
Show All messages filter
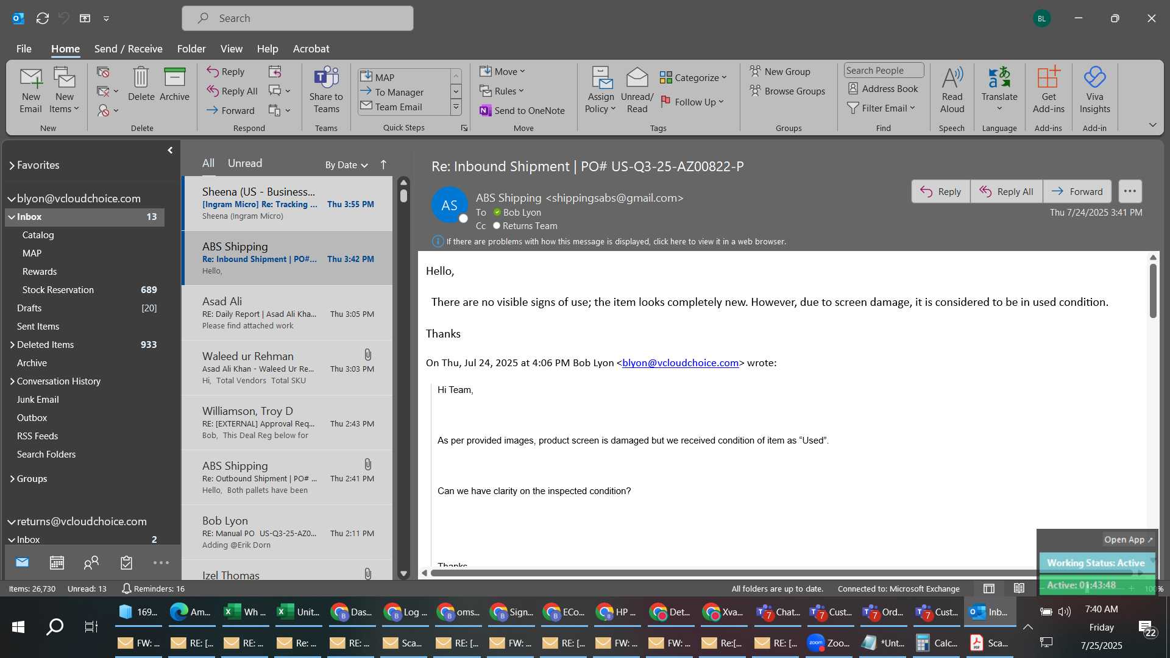click(x=208, y=163)
